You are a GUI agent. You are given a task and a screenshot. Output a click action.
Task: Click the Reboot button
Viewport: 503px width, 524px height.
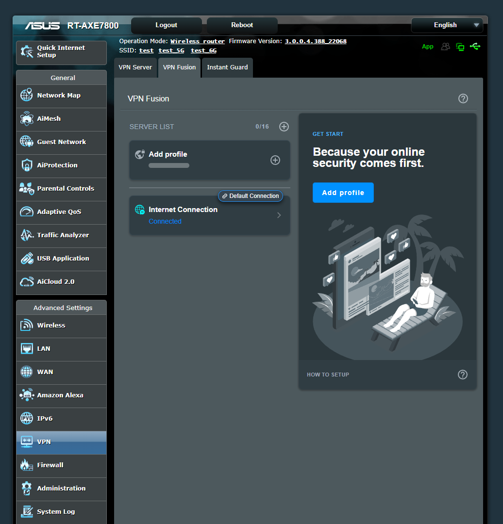(242, 25)
